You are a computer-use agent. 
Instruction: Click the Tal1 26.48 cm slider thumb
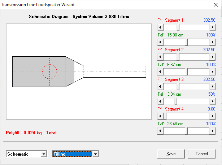[x=186, y=131]
